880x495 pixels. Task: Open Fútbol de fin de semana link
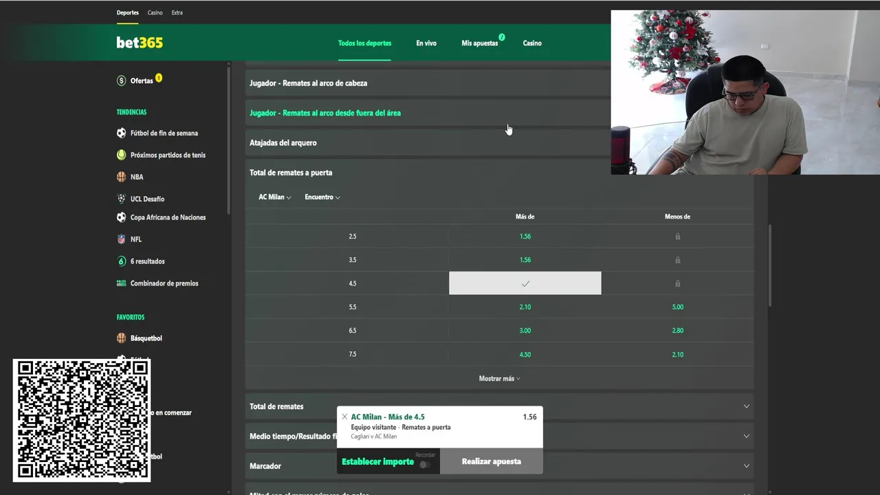pos(164,133)
